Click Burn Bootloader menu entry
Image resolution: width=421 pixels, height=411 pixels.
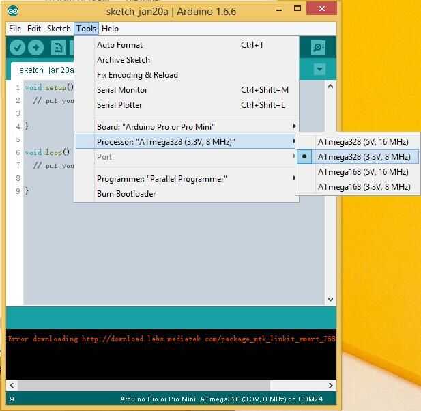pos(186,194)
